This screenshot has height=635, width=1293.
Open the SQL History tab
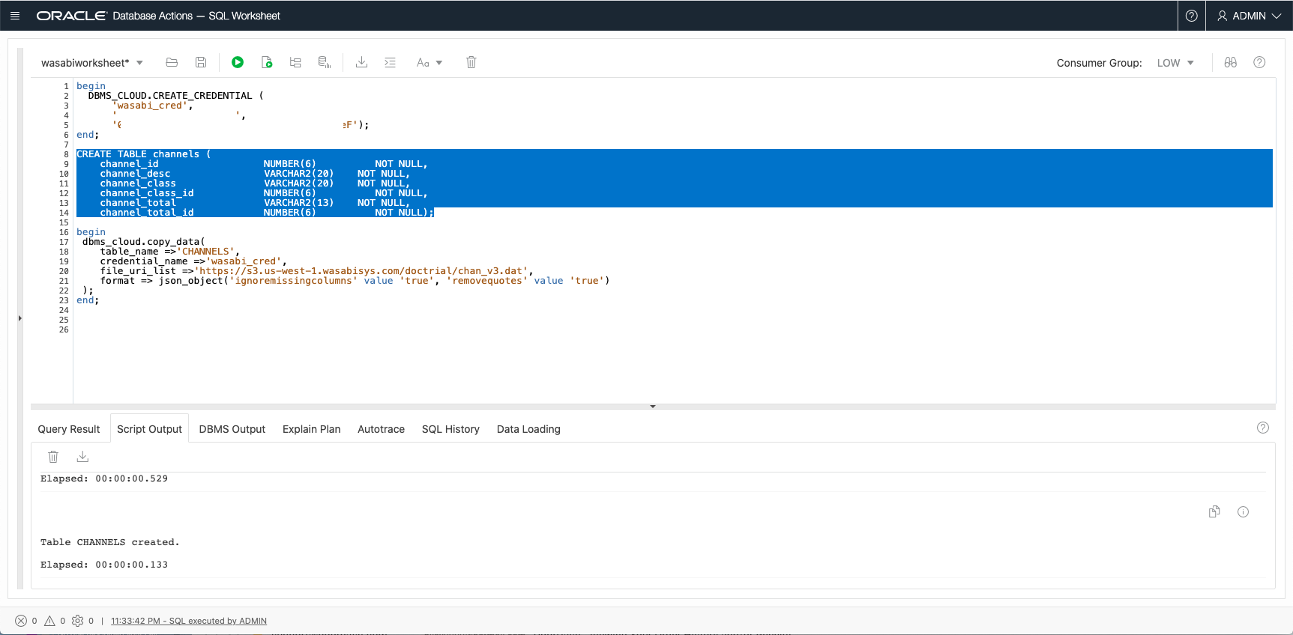pyautogui.click(x=450, y=429)
